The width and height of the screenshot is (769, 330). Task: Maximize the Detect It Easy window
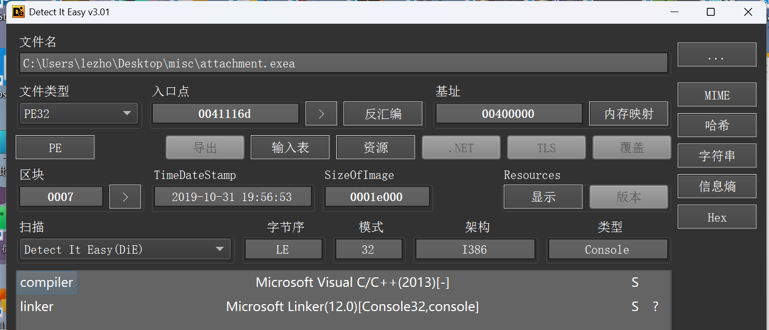(x=710, y=12)
